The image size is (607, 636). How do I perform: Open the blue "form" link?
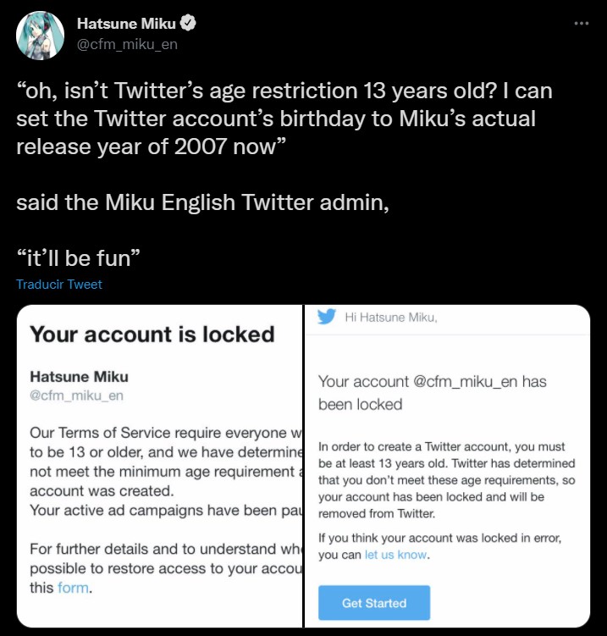pyautogui.click(x=74, y=588)
